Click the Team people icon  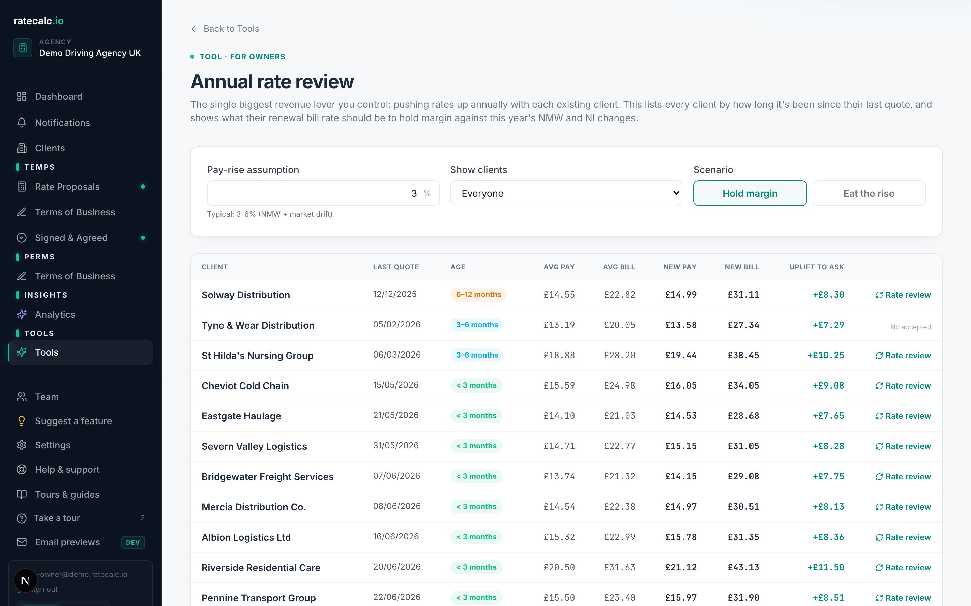pos(22,396)
